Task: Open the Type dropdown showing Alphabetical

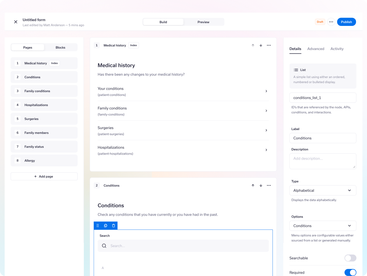Action: point(323,191)
